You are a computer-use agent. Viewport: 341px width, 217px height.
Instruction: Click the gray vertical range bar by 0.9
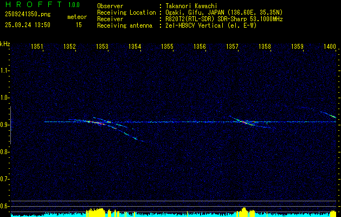point(10,125)
